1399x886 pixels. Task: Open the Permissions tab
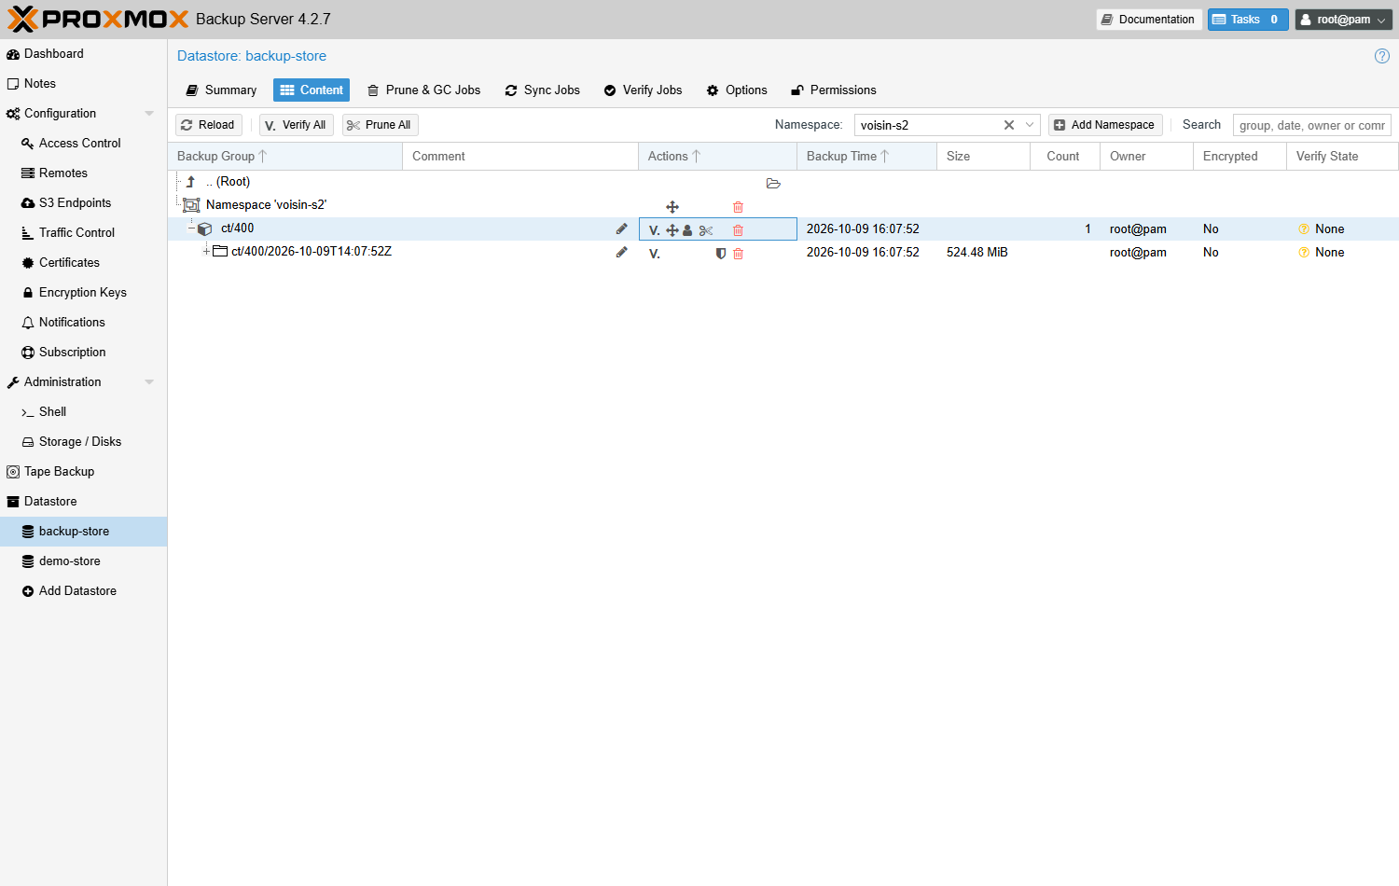pyautogui.click(x=834, y=90)
